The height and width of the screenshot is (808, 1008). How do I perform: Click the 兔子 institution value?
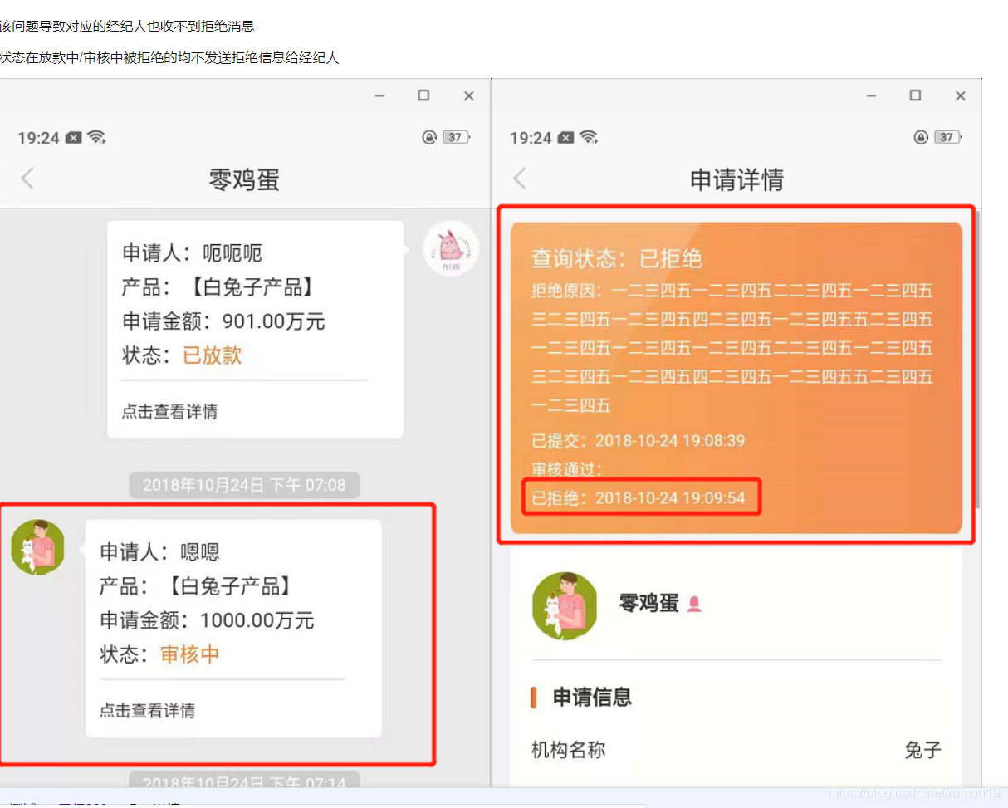922,750
